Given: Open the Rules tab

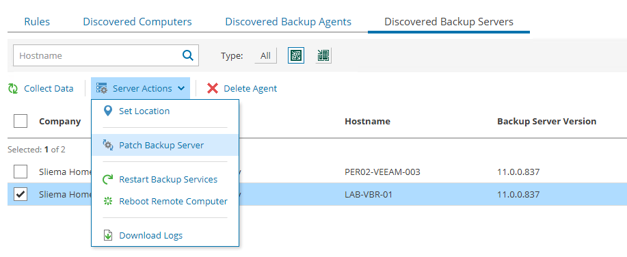Looking at the screenshot, I should (37, 22).
